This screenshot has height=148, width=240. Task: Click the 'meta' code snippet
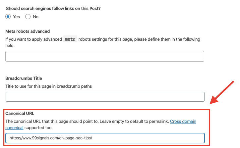(70, 39)
